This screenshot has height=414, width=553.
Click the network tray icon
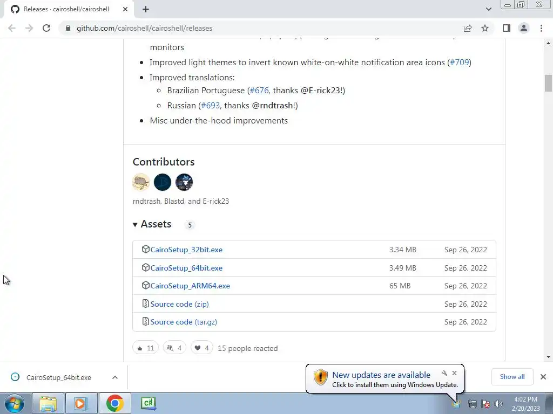point(472,404)
